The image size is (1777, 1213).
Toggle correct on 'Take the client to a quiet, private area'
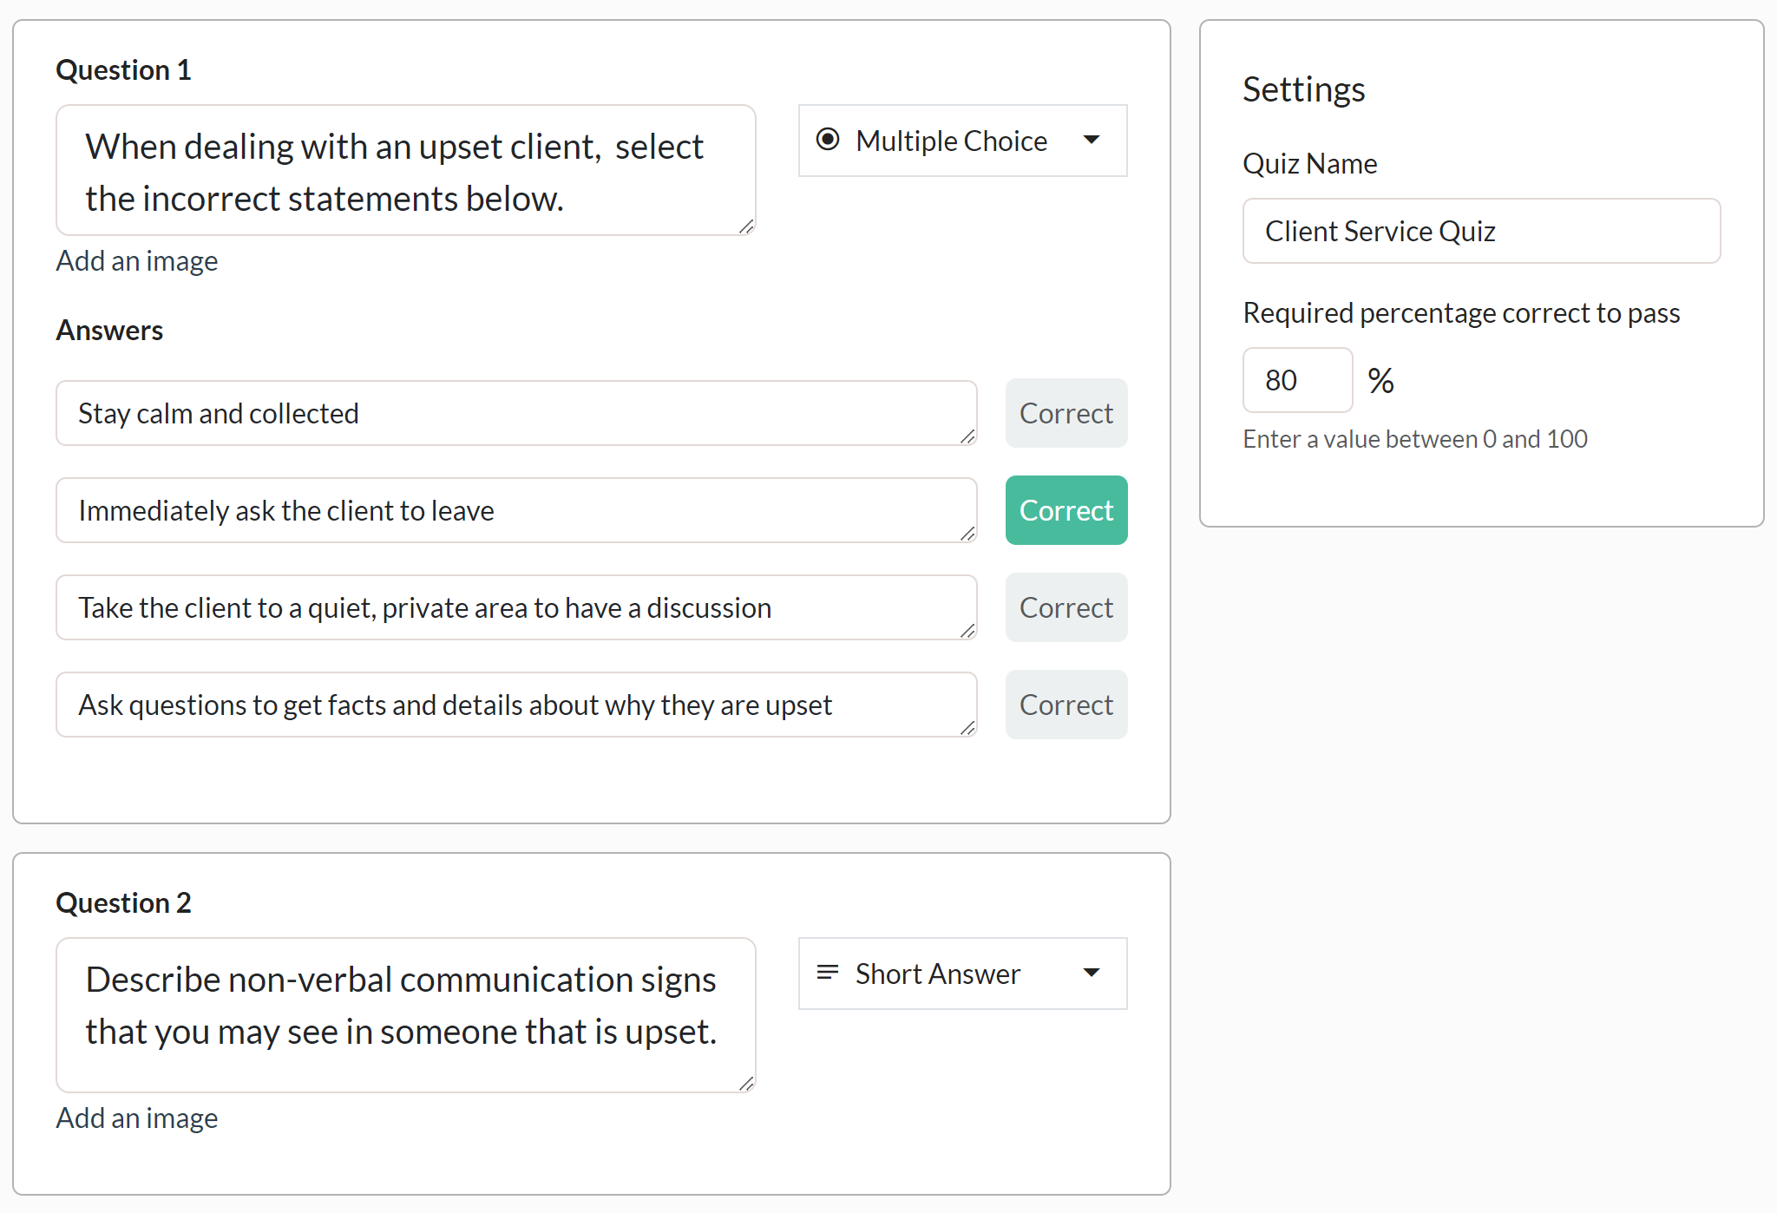point(1066,607)
